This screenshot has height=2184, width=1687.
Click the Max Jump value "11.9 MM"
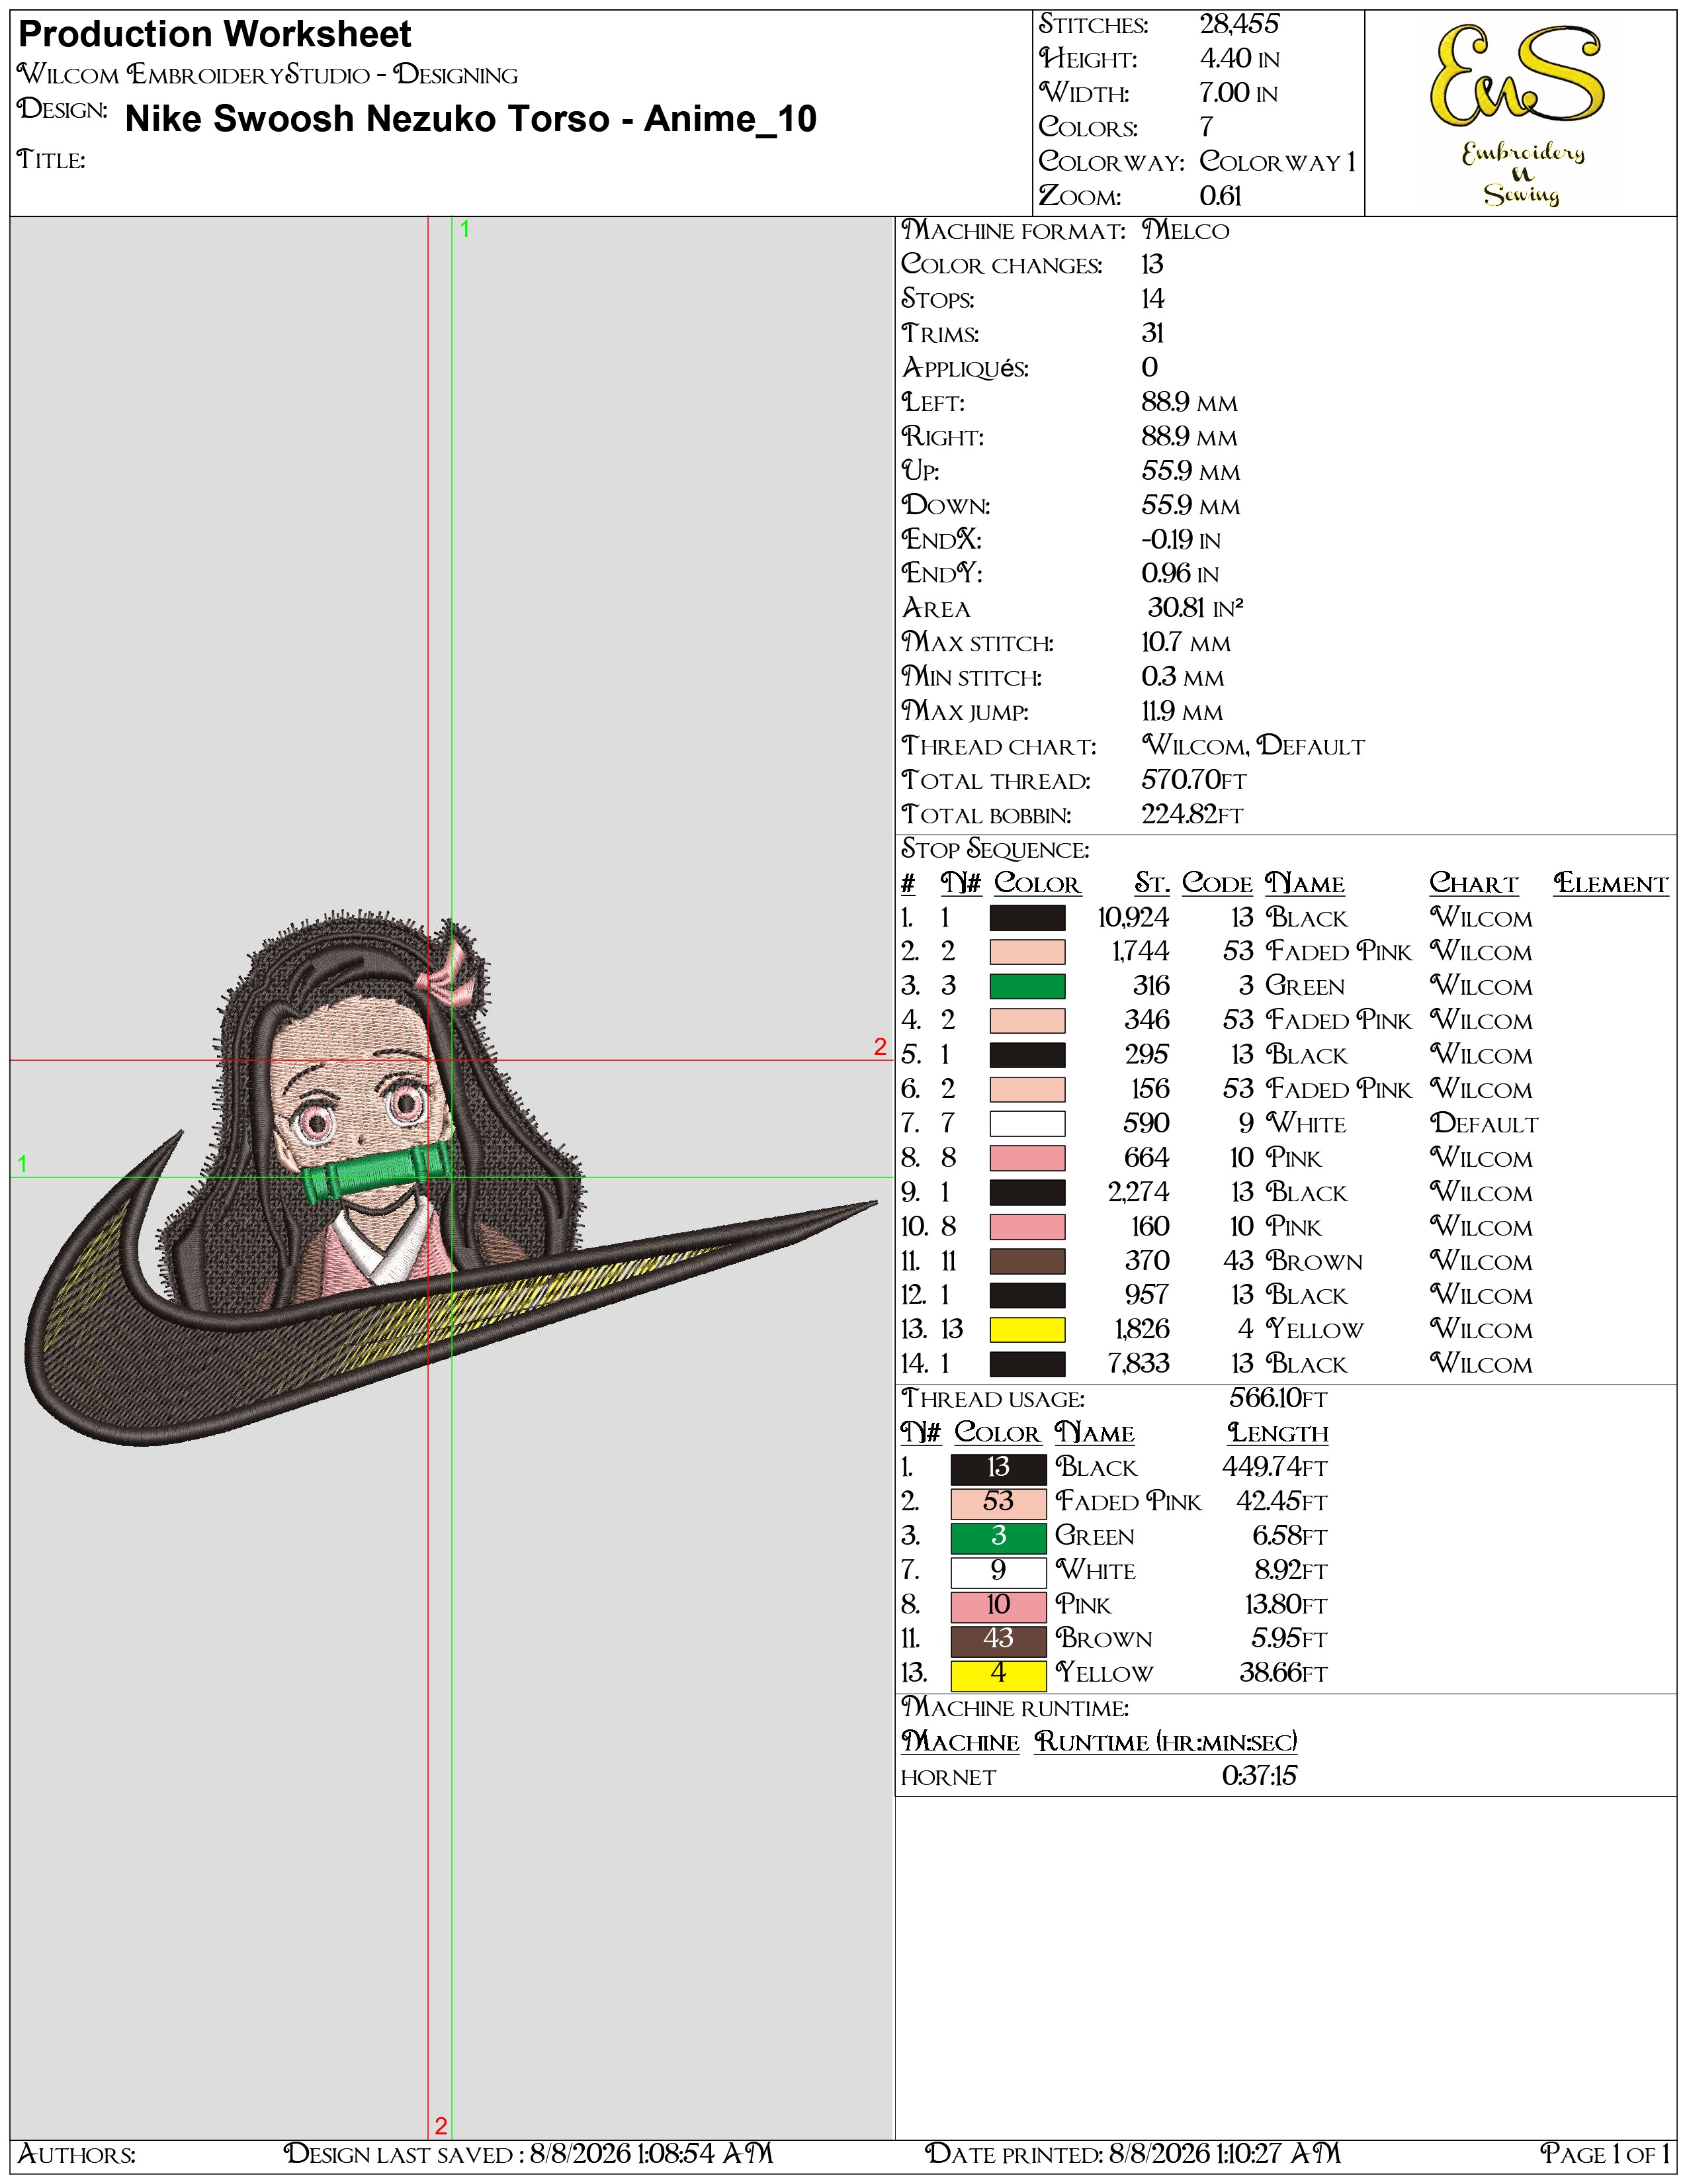[x=1182, y=712]
